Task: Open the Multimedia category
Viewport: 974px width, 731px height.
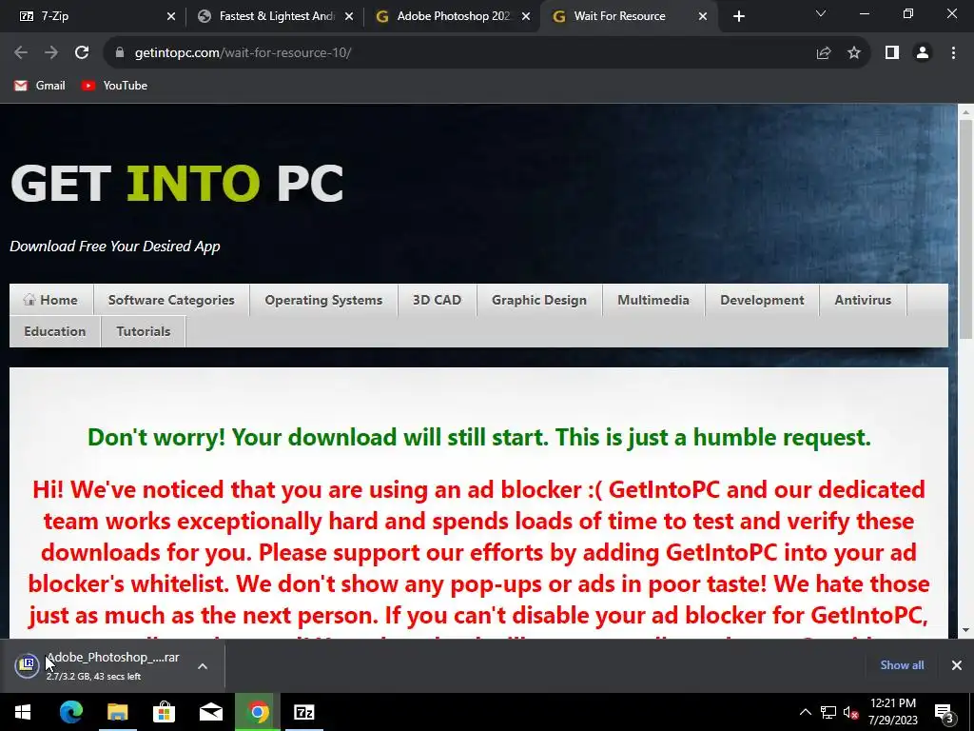Action: (653, 300)
